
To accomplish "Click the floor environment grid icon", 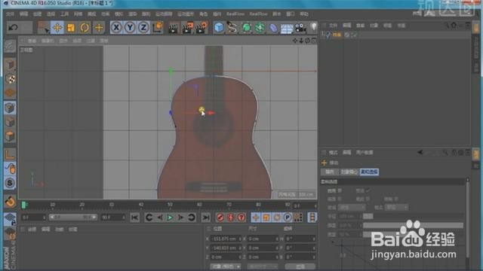I will pyautogui.click(x=287, y=29).
